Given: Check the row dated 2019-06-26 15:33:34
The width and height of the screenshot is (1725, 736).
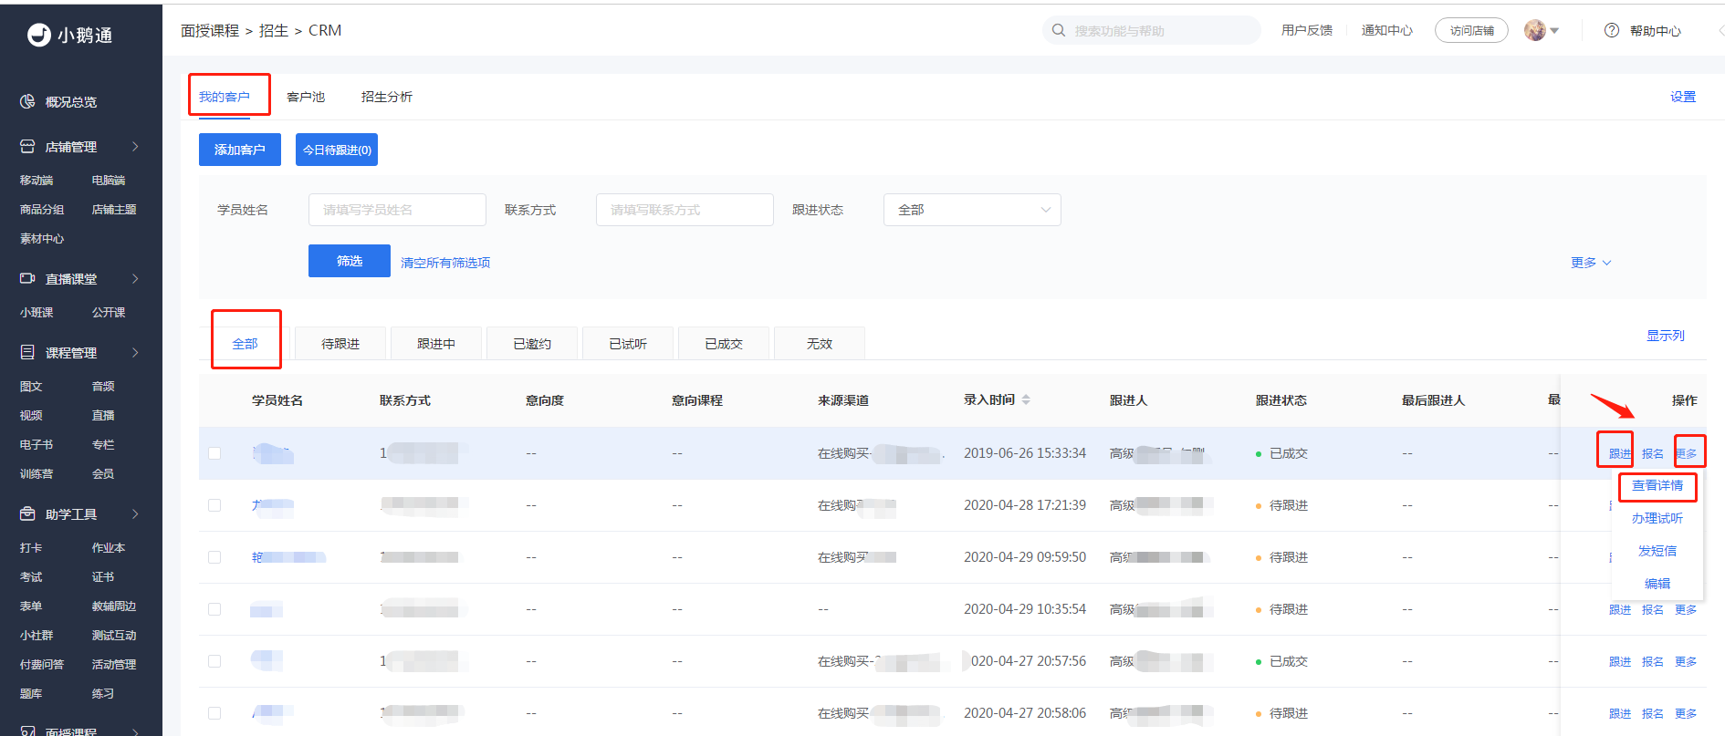Looking at the screenshot, I should (214, 453).
